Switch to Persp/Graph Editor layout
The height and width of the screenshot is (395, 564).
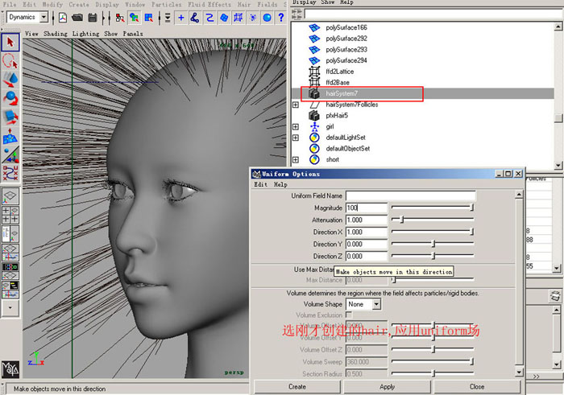[10, 253]
